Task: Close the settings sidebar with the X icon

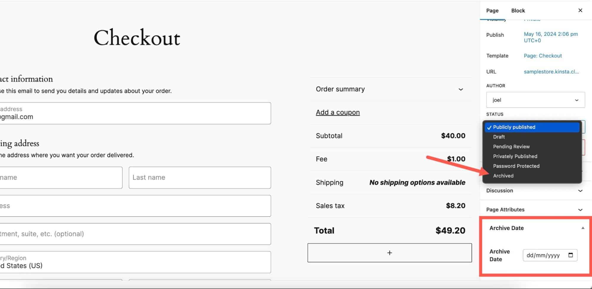Action: pos(580,10)
